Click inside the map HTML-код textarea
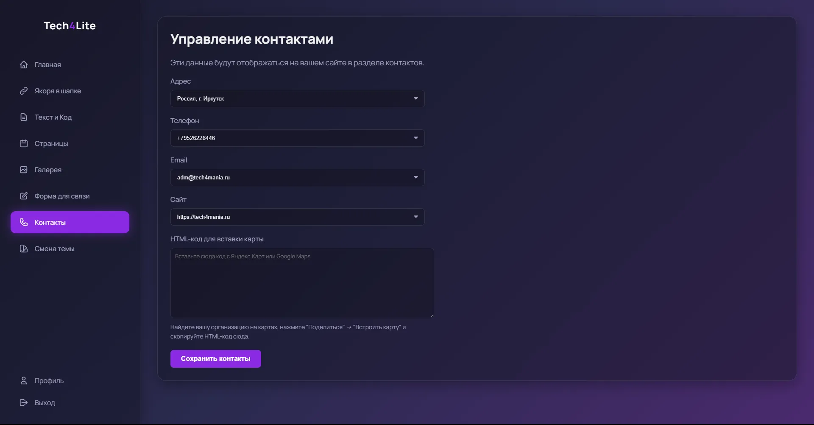 302,283
